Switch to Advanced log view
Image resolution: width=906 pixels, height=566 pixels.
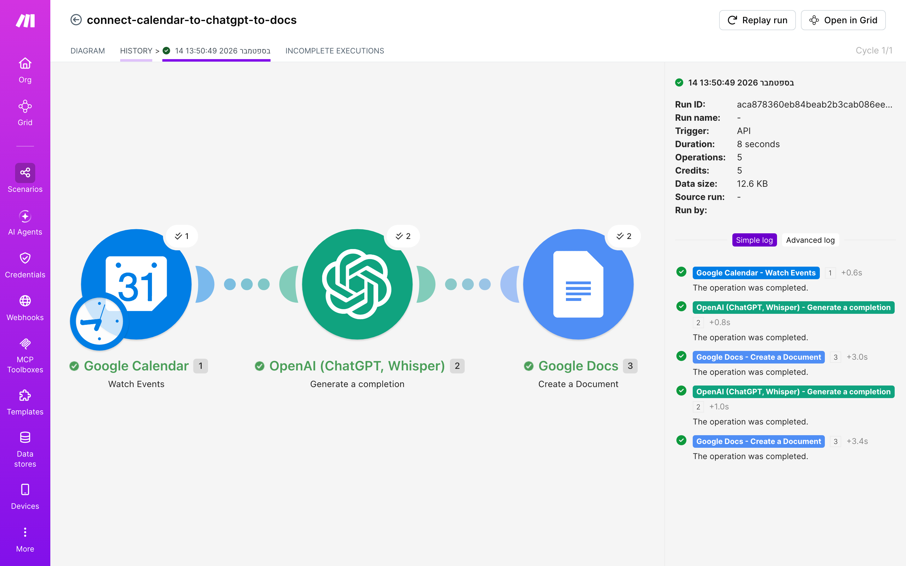coord(810,240)
